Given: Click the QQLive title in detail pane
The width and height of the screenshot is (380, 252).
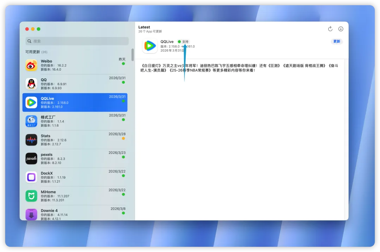Looking at the screenshot, I should click(167, 41).
